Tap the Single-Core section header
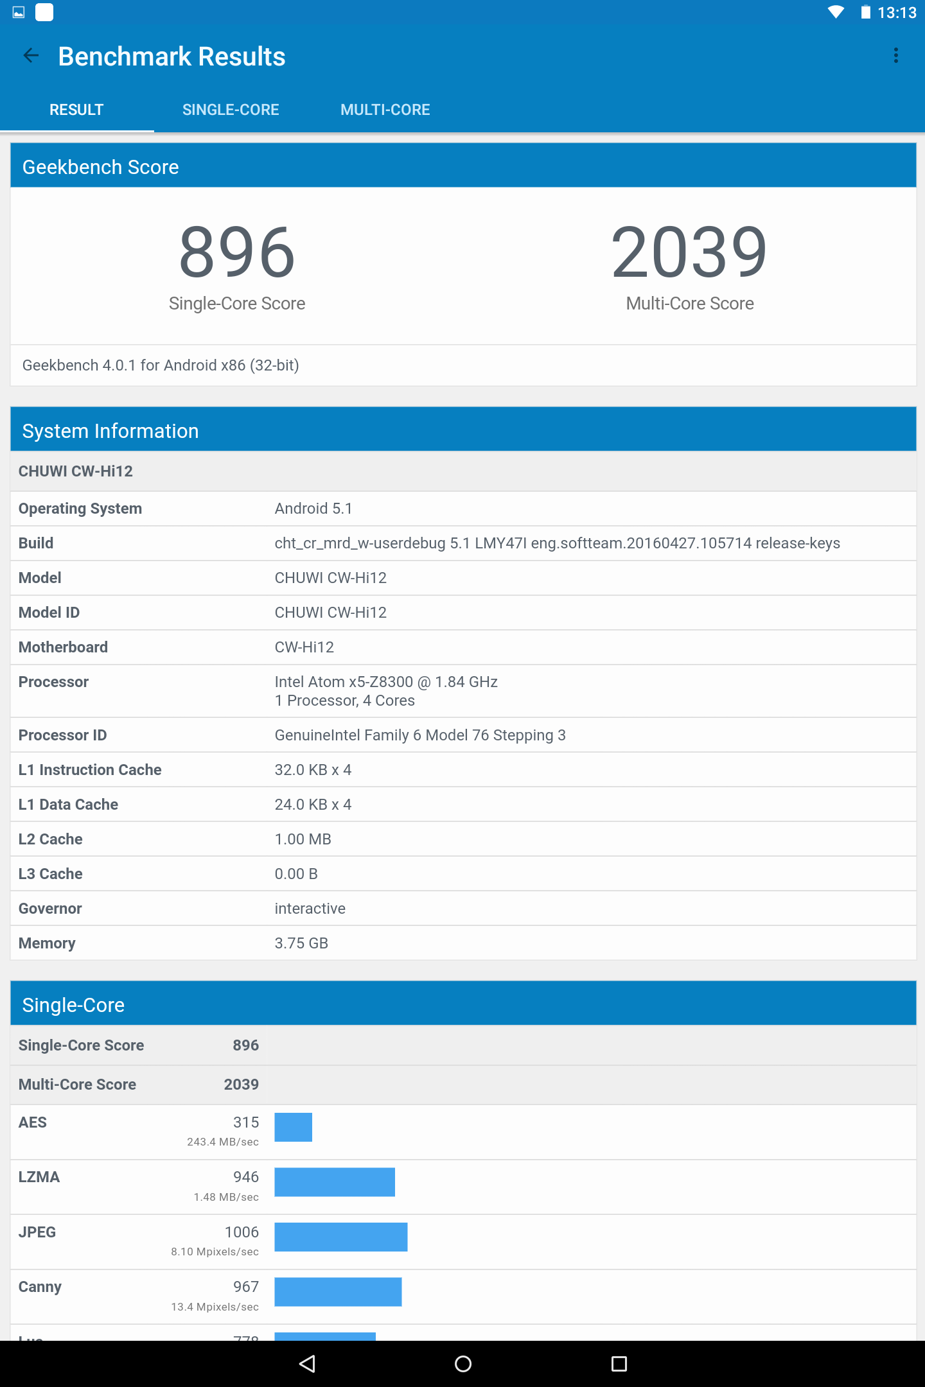The height and width of the screenshot is (1387, 925). 463,1004
